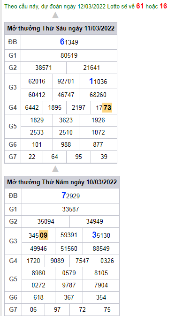This screenshot has height=316, width=175.
Task: Click the highlighted 73 in the G4 row
Action: [107, 108]
